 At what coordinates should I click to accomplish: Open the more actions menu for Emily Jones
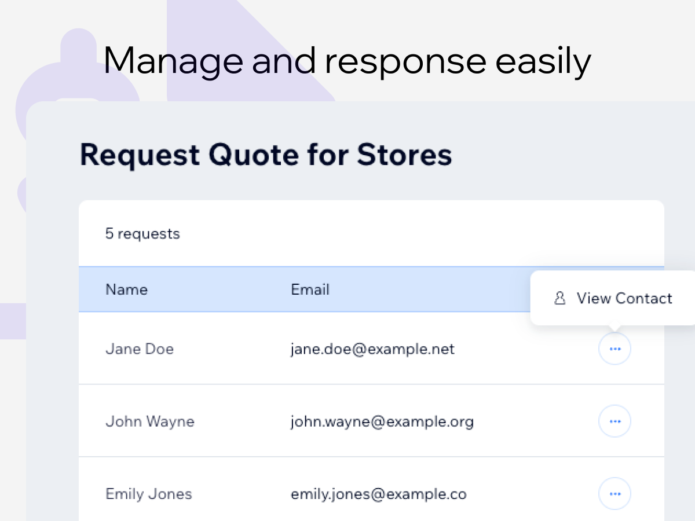coord(614,494)
